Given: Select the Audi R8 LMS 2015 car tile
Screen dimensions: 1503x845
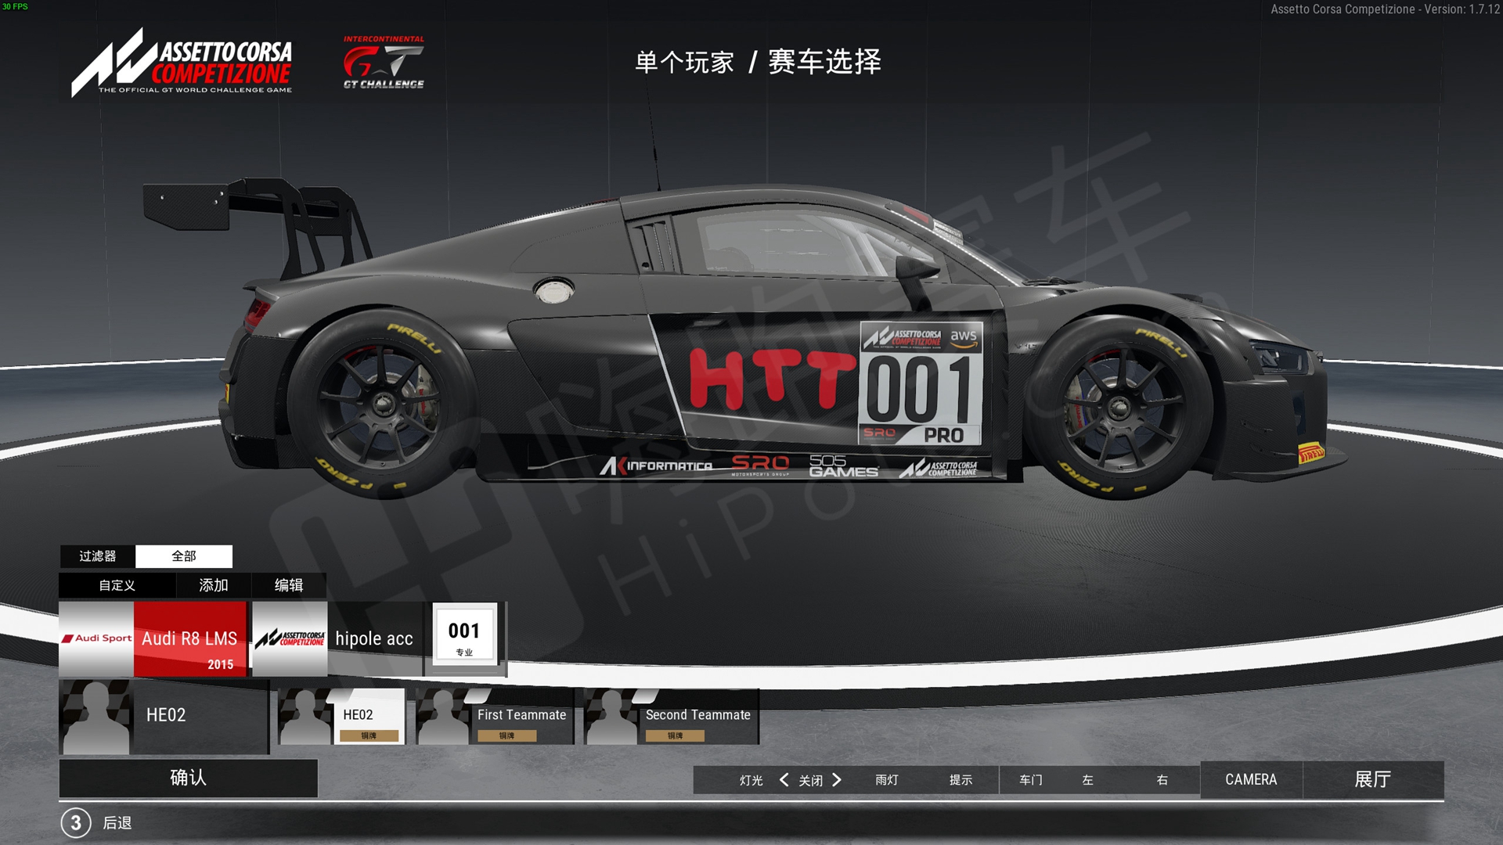Looking at the screenshot, I should click(x=190, y=638).
